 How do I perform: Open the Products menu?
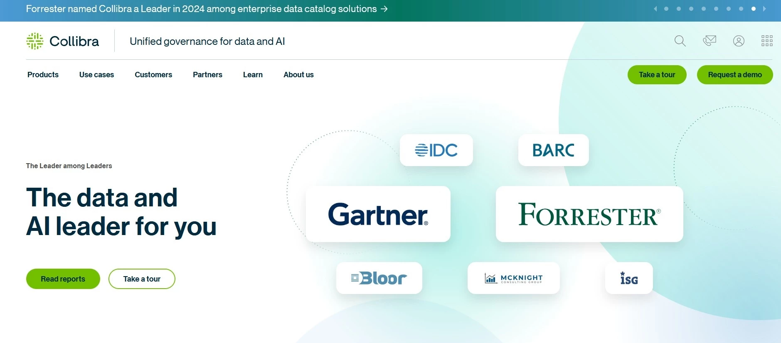coord(43,75)
